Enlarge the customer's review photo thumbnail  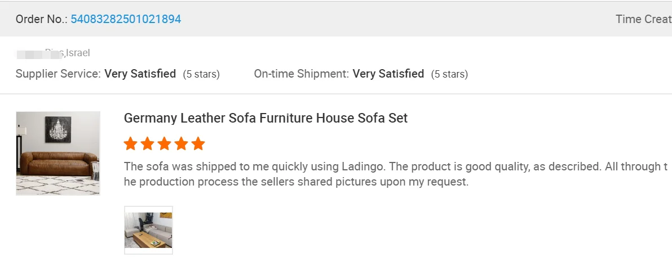tap(148, 230)
